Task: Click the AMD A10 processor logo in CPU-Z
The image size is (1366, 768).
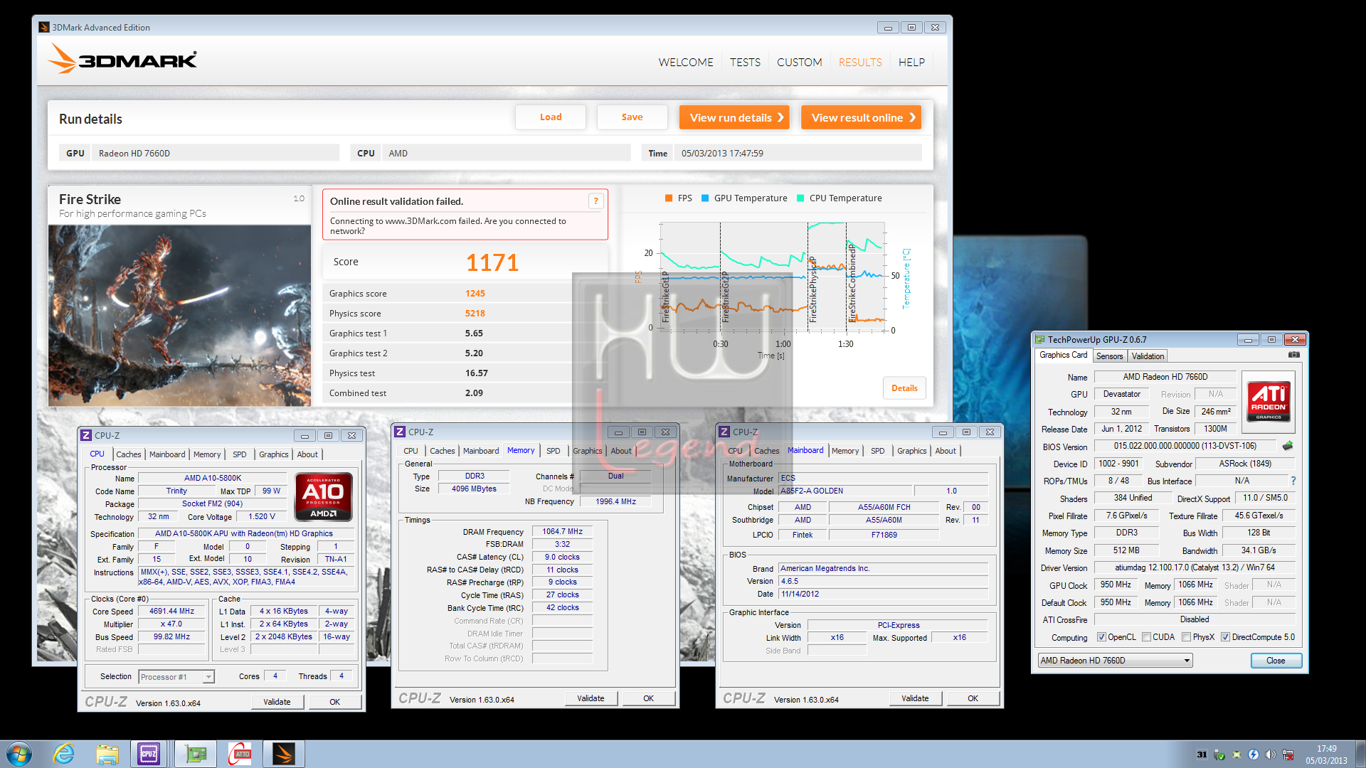Action: tap(323, 496)
